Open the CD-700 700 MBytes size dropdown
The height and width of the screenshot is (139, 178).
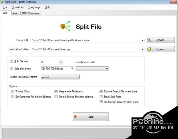pyautogui.click(x=72, y=69)
